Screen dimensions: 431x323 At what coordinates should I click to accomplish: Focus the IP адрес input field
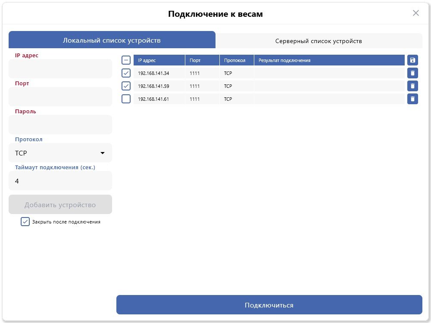60,69
